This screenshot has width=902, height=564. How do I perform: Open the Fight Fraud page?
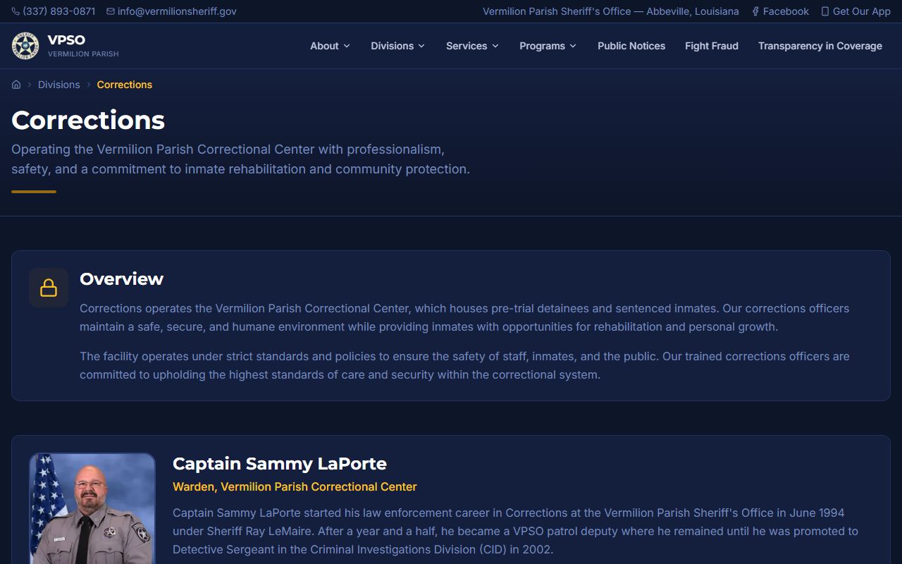point(712,46)
